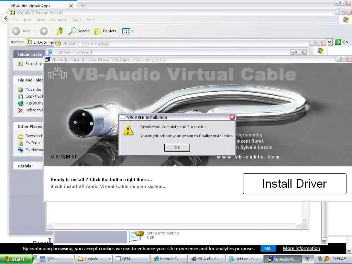Image resolution: width=352 pixels, height=264 pixels.
Task: Open My Network Places link
Action: [x=30, y=150]
